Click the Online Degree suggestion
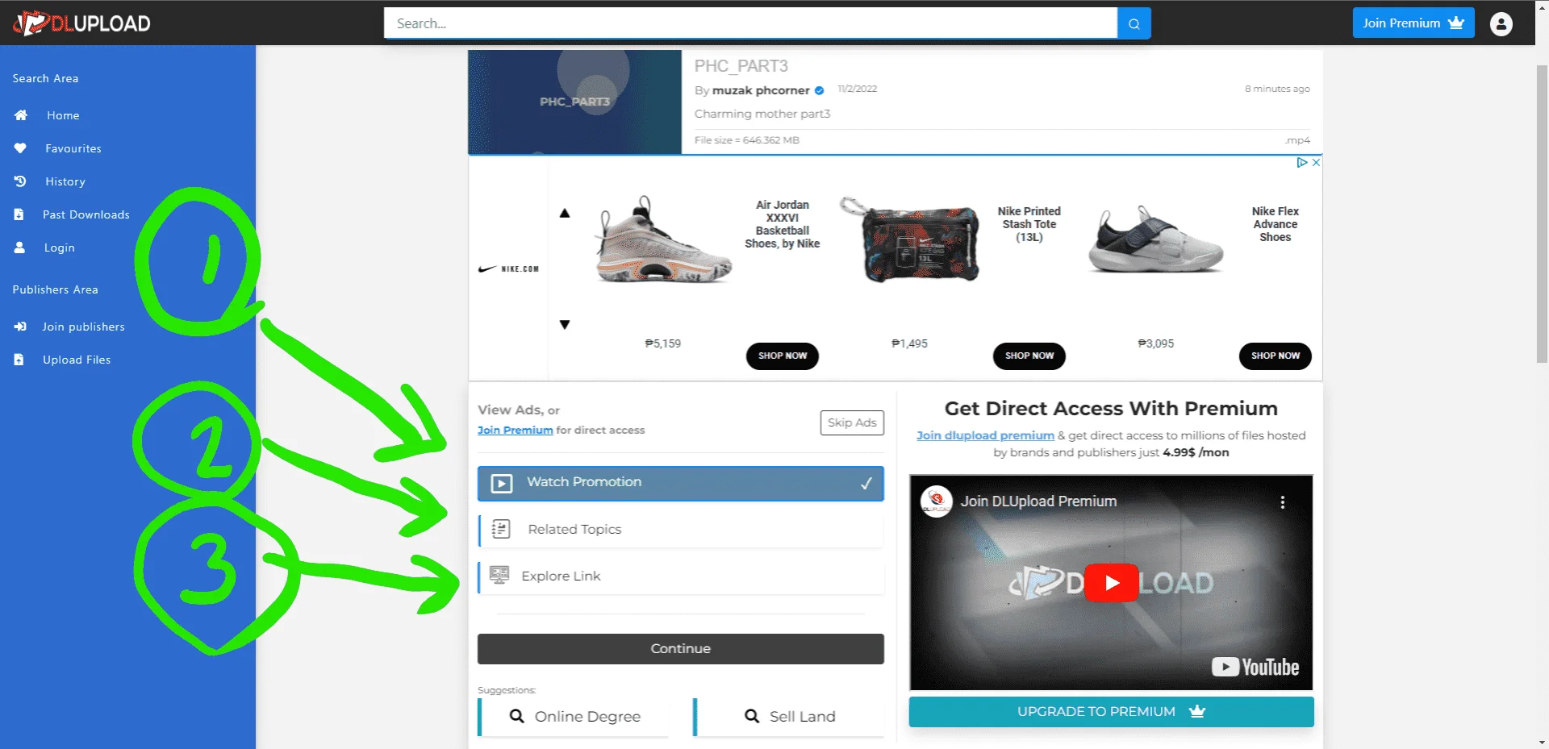1549x749 pixels. (x=574, y=716)
